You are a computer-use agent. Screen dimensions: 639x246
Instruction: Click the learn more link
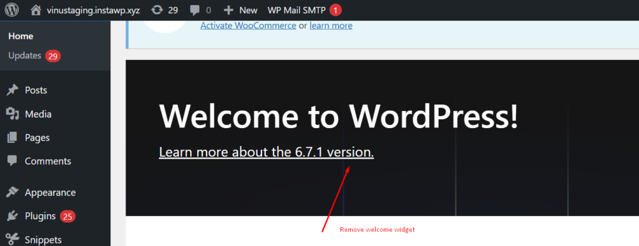(x=331, y=26)
